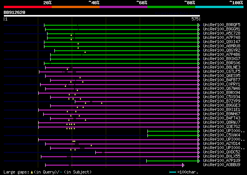Select the UniRef100_C5XAK4 label
This screenshot has width=247, height=175.
click(222, 135)
